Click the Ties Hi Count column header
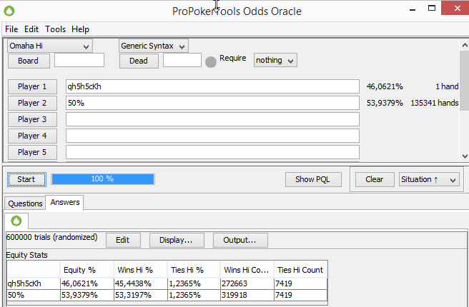This screenshot has width=469, height=307. (x=300, y=270)
